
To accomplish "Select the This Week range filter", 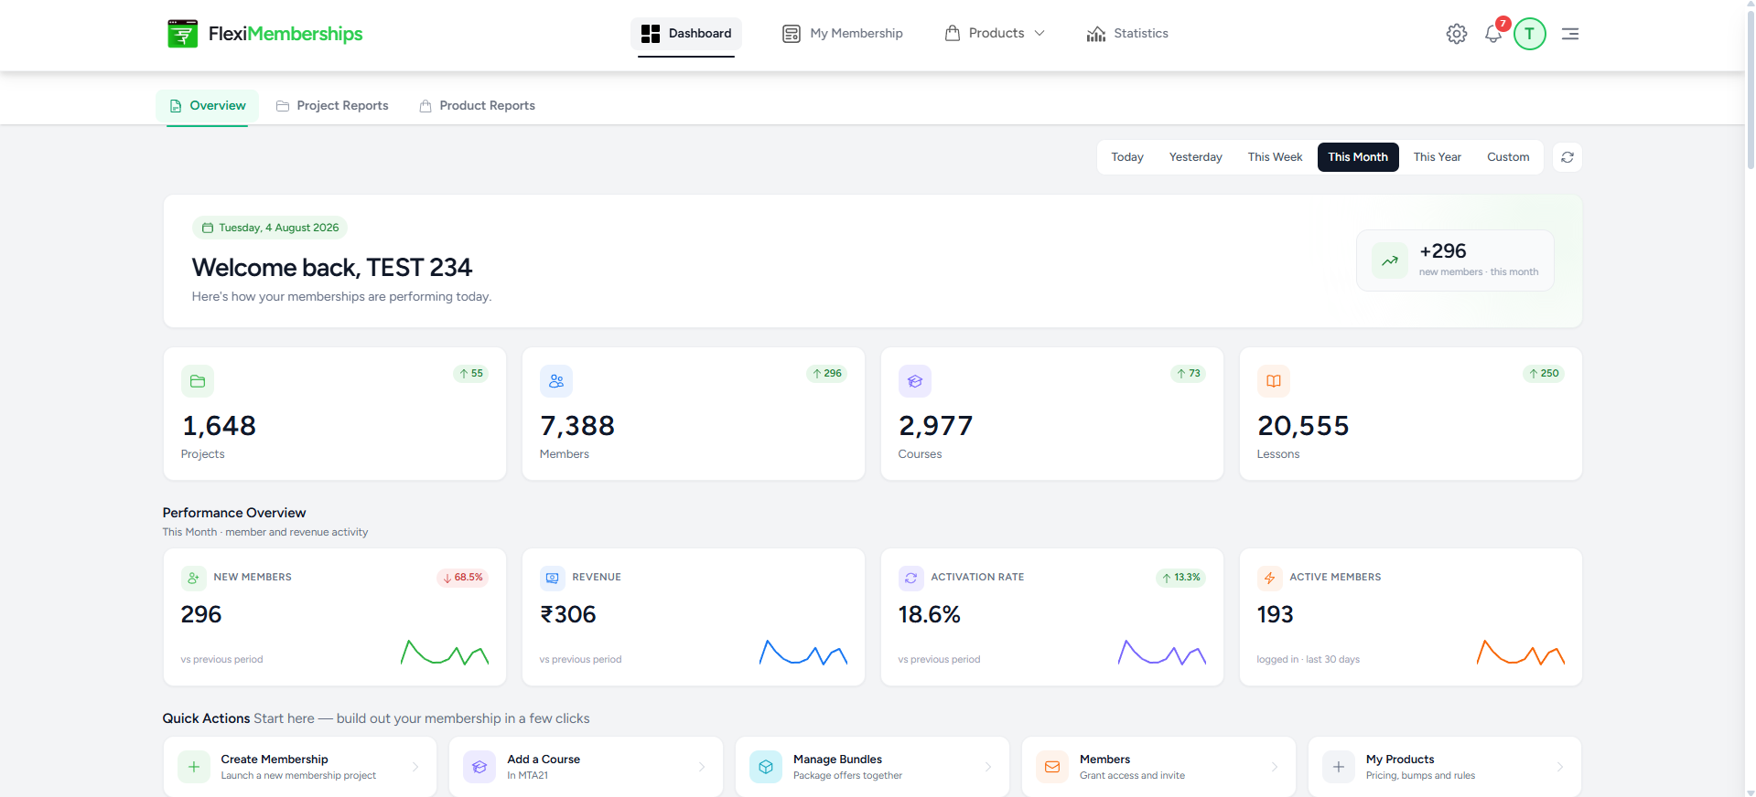I will point(1275,157).
